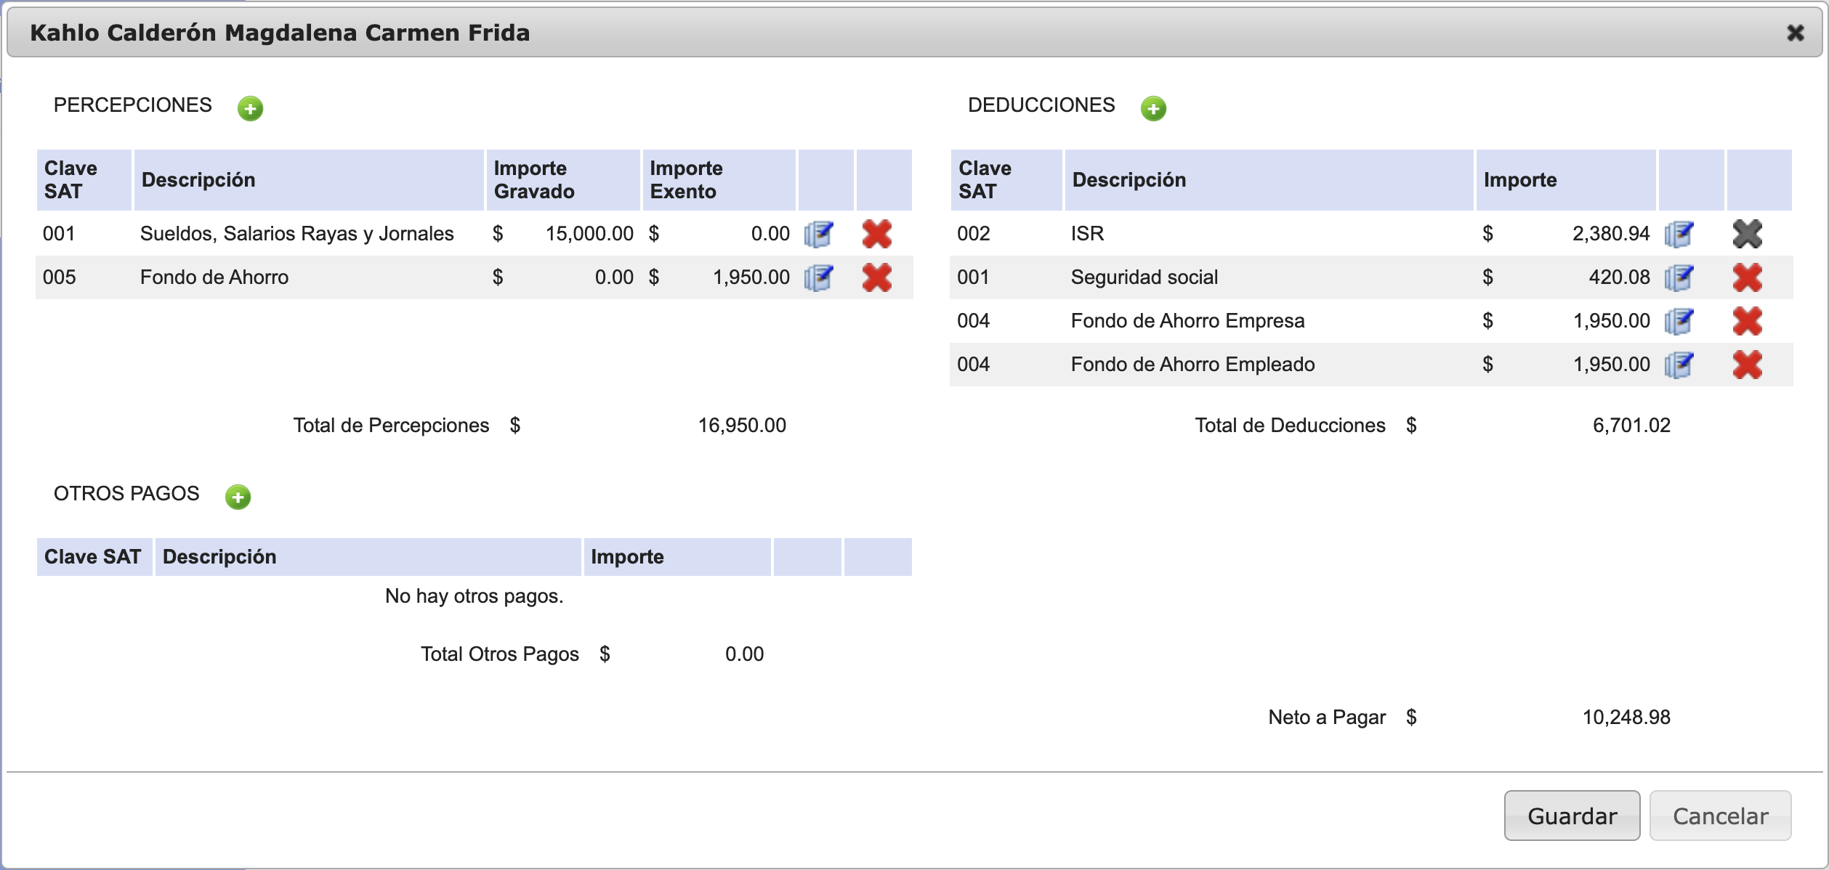This screenshot has width=1829, height=870.
Task: Edit the ISR deduction
Action: tap(1679, 234)
